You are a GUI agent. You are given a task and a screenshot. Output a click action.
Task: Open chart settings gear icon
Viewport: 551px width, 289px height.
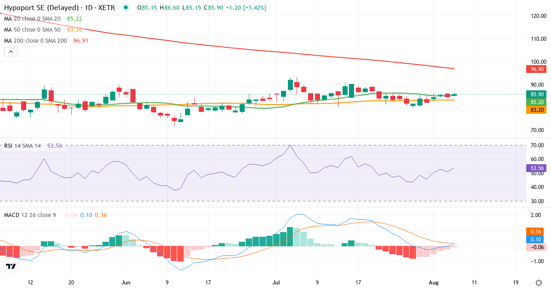coord(538,282)
